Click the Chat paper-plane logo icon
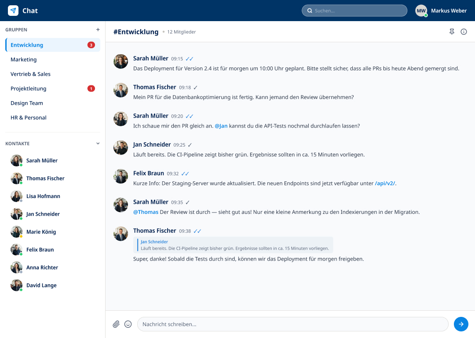 point(13,11)
